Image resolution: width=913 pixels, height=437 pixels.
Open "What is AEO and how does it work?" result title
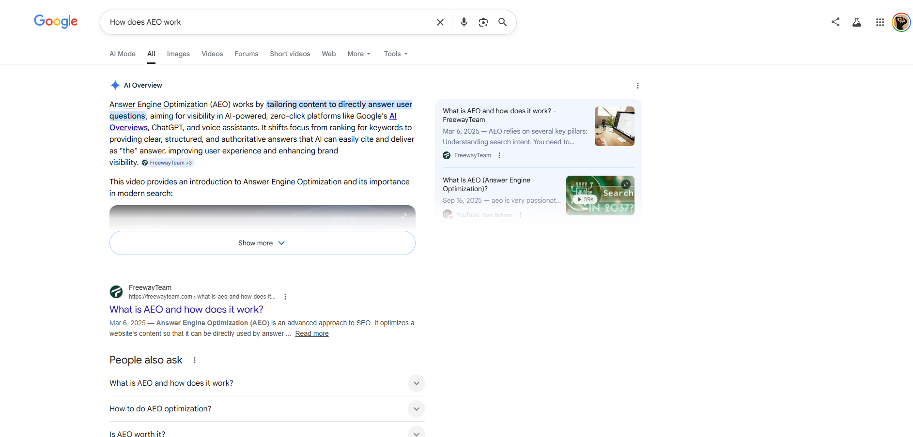pyautogui.click(x=186, y=309)
